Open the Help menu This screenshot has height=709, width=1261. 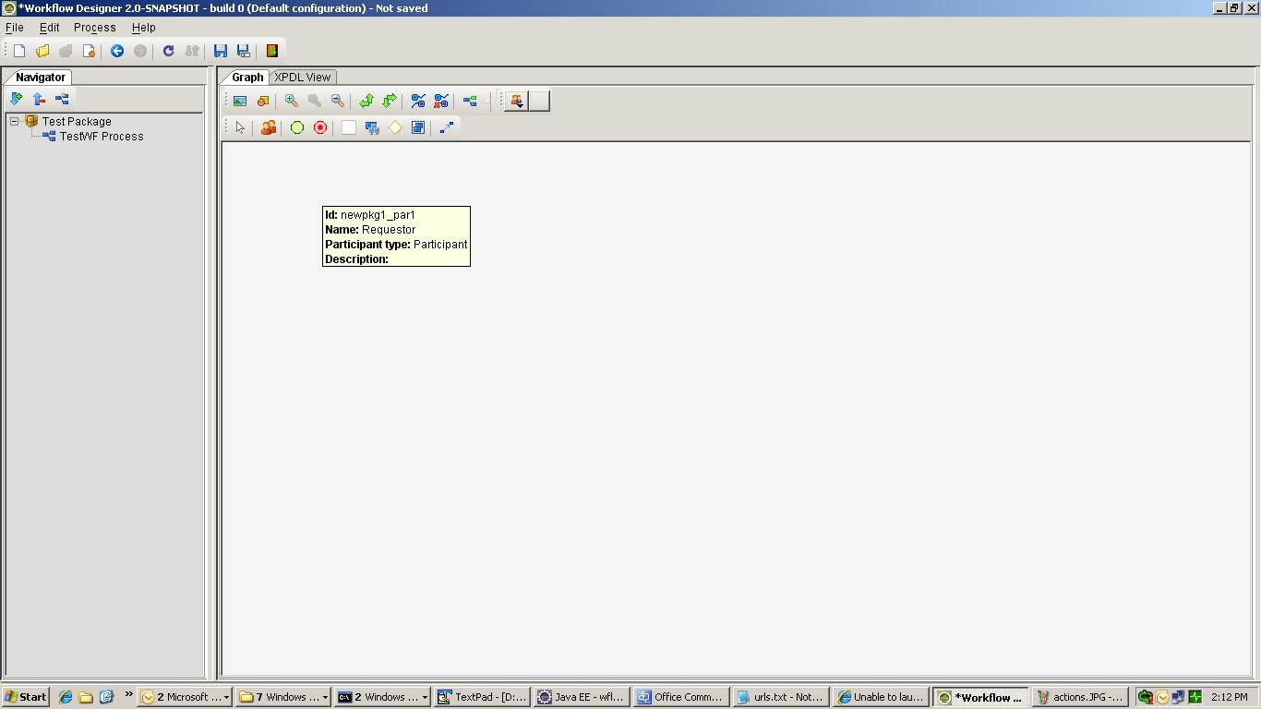tap(144, 28)
